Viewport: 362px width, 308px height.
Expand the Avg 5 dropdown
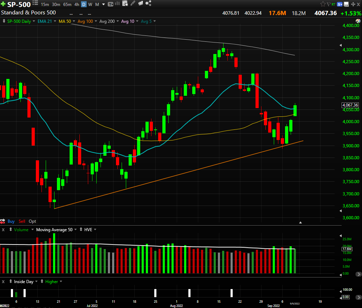[155, 21]
